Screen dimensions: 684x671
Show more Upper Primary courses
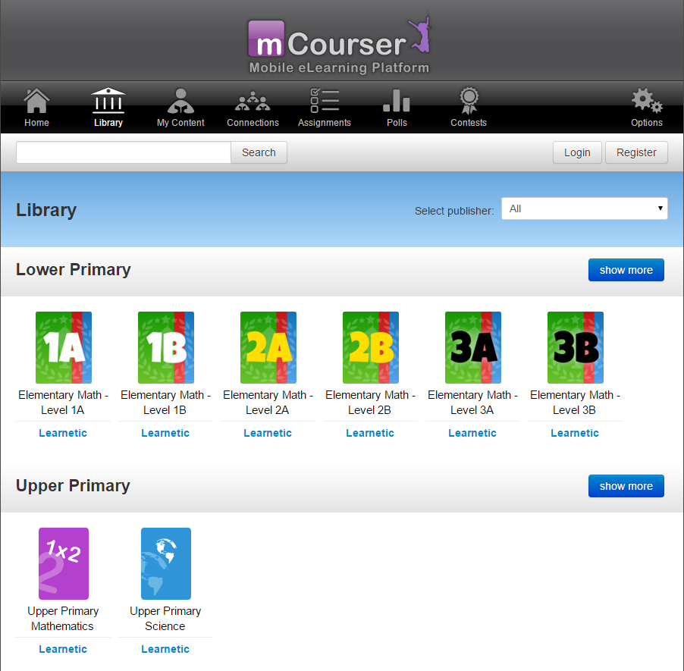coord(626,486)
